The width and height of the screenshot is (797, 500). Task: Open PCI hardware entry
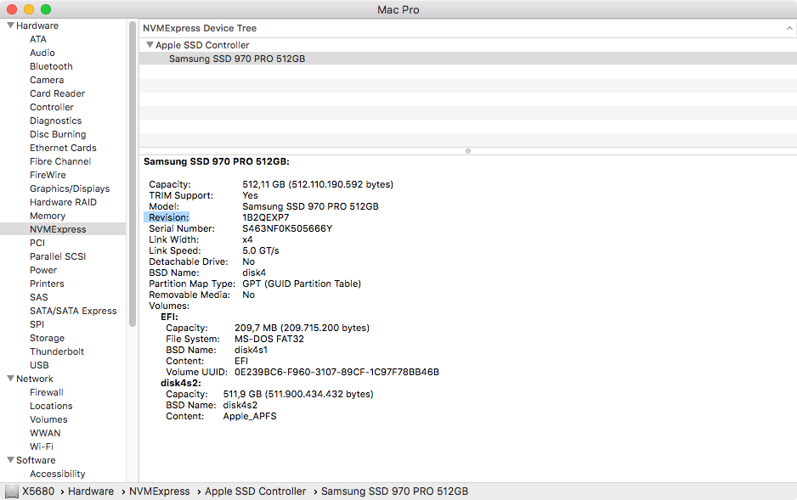(x=37, y=243)
